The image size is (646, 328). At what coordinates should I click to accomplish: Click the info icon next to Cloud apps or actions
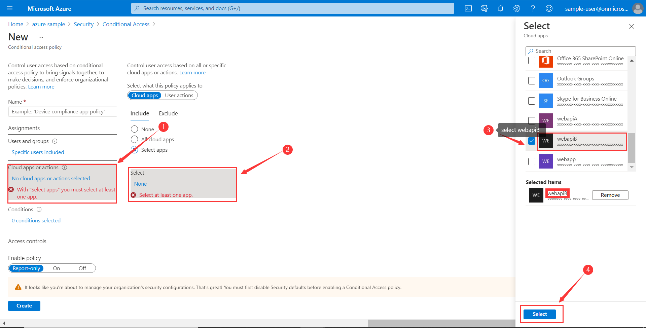pos(64,168)
